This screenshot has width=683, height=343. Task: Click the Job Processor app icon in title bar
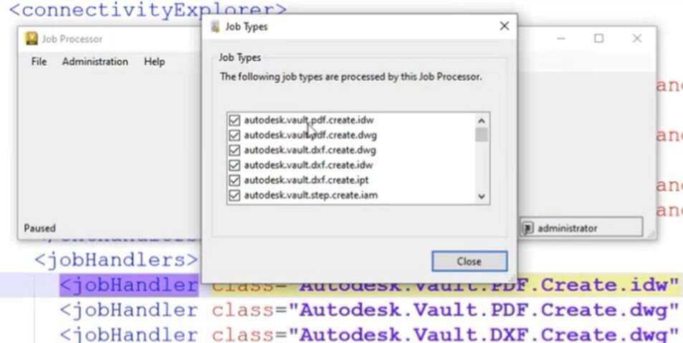point(32,39)
